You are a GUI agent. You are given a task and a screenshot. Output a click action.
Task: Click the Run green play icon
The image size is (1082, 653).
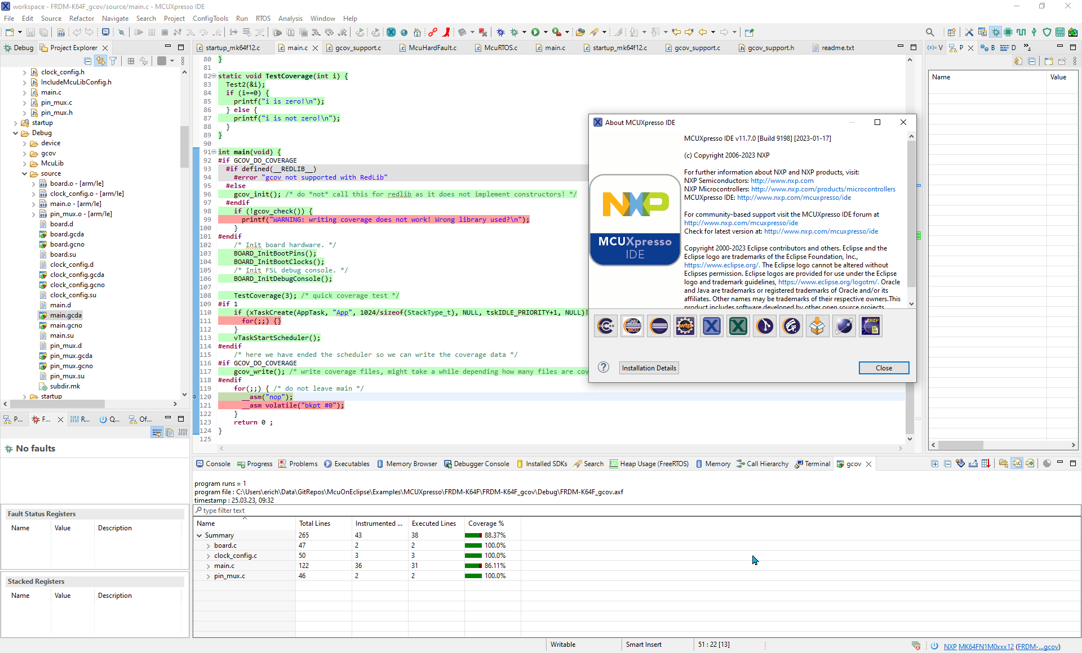click(536, 32)
